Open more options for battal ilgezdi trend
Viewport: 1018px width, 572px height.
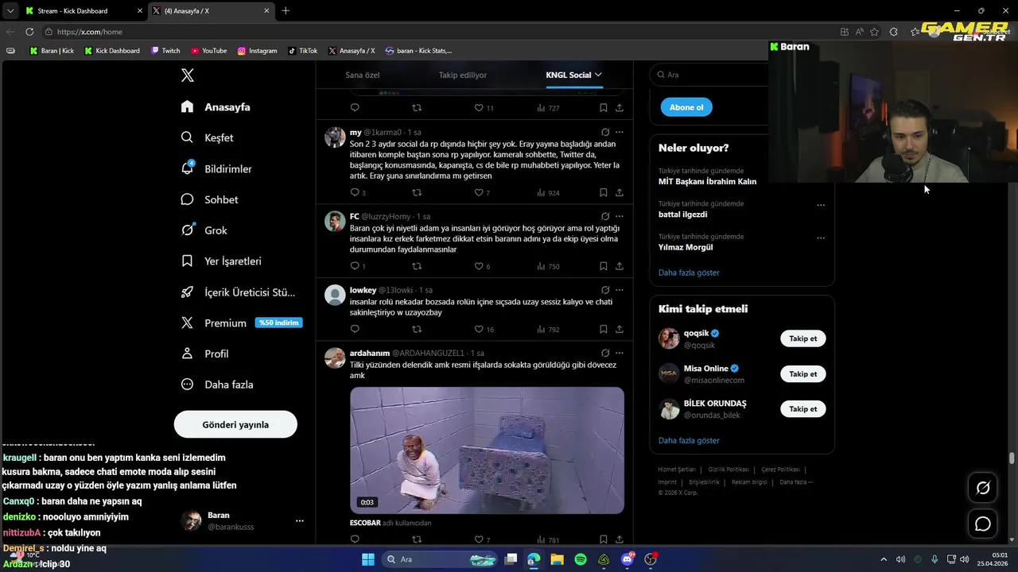821,205
